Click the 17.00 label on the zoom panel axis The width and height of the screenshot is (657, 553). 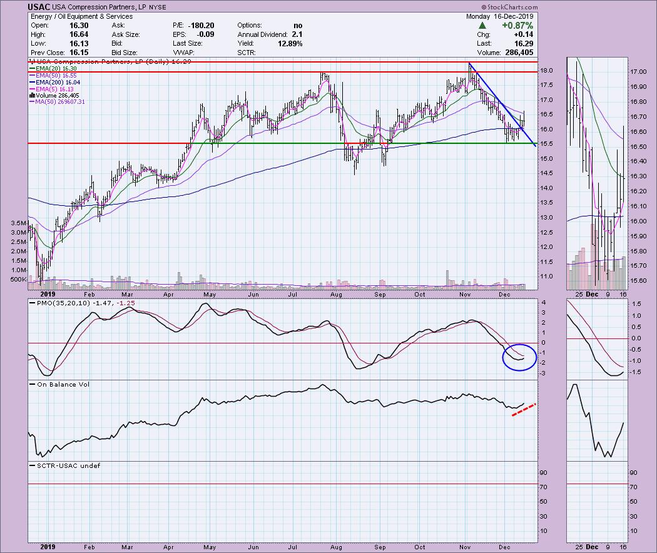point(638,72)
